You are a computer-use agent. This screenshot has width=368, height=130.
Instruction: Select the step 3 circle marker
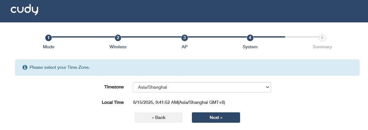click(x=185, y=38)
